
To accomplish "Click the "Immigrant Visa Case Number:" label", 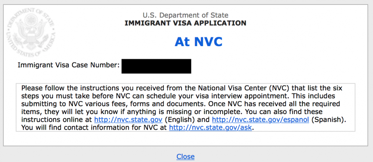I will pos(69,65).
